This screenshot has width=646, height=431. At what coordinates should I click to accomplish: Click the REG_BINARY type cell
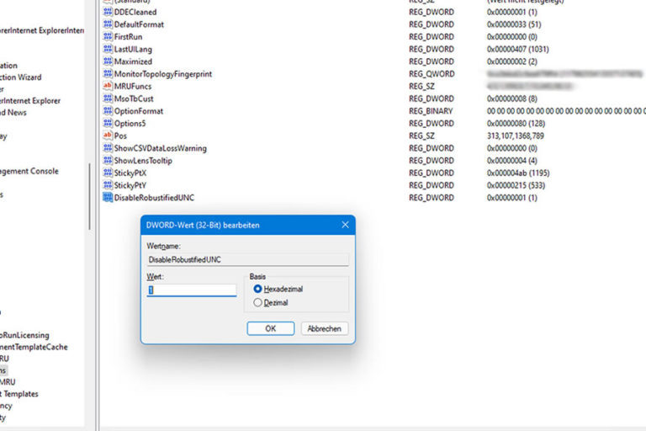[x=431, y=111]
